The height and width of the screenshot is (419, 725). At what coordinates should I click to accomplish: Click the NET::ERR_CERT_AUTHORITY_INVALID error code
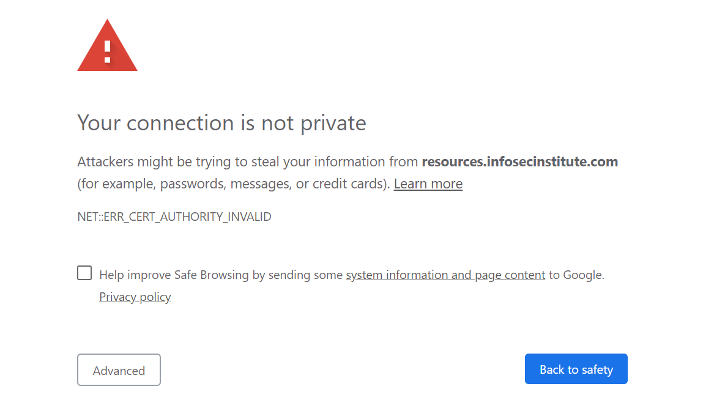pyautogui.click(x=174, y=217)
